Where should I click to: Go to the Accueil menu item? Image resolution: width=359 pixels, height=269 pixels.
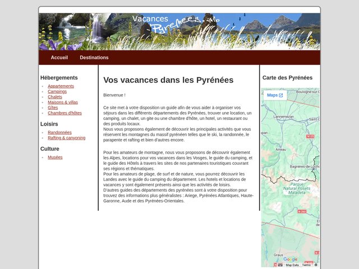tap(59, 57)
